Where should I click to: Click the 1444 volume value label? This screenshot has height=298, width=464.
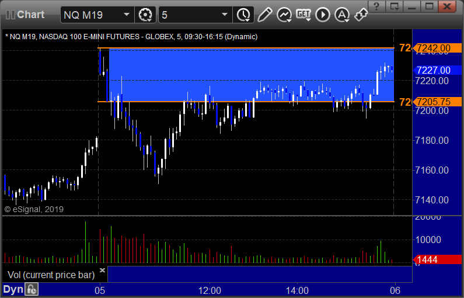(x=437, y=260)
